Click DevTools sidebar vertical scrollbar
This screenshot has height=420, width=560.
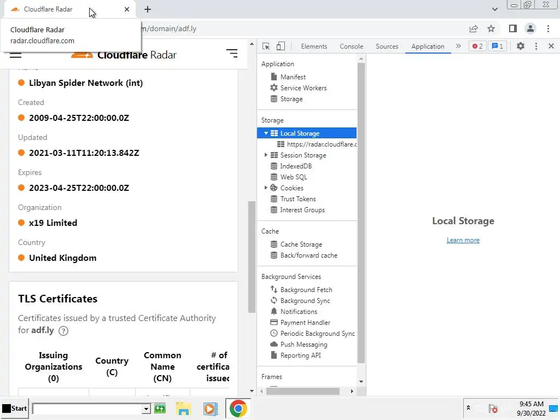point(361,213)
